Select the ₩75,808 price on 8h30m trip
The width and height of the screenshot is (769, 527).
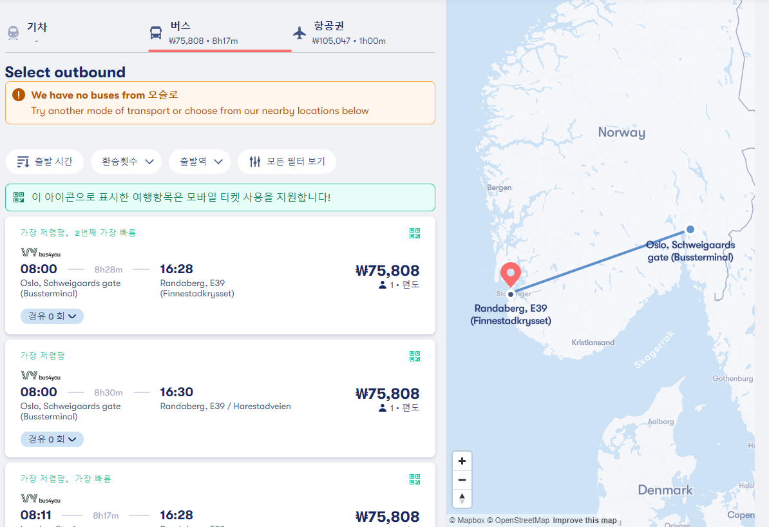pos(388,394)
